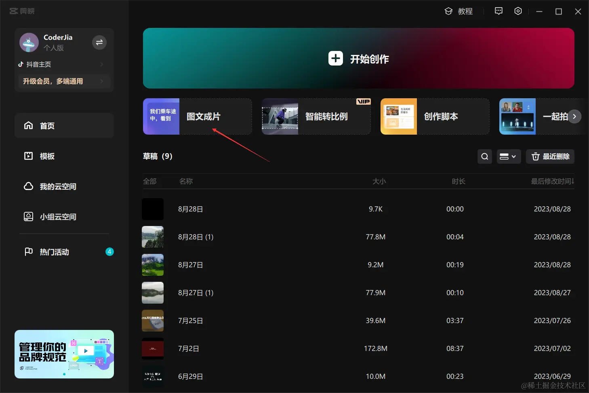Click the 图文成片 thumbnail image
Image resolution: width=589 pixels, height=393 pixels.
[x=161, y=116]
